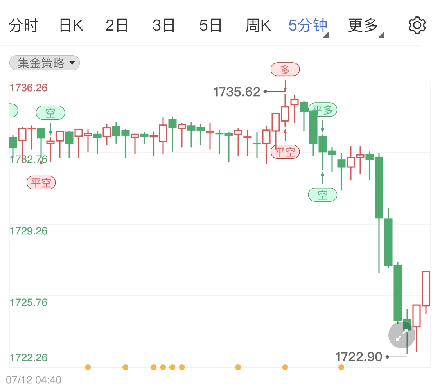Image resolution: width=440 pixels, height=388 pixels.
Task: Expand the 更多 options menu
Action: (366, 26)
